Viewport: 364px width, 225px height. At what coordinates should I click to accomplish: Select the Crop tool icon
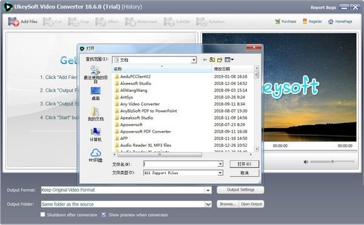pyautogui.click(x=78, y=22)
